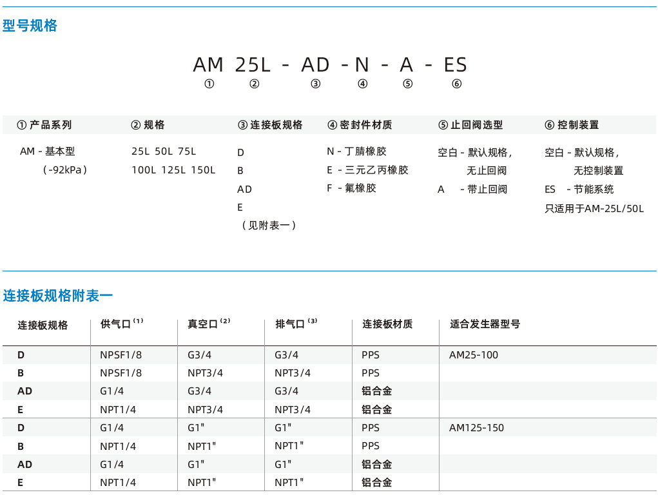Click 排气口 G3/4 in the AM25-100 row
This screenshot has height=495, width=658.
click(x=287, y=355)
